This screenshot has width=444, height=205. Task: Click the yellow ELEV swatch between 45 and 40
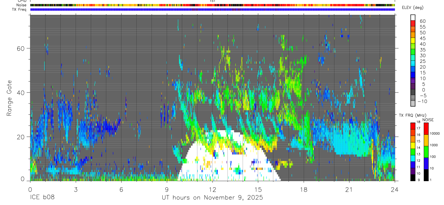click(x=413, y=40)
